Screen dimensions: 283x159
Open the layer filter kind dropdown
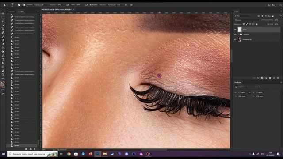pyautogui.click(x=243, y=16)
